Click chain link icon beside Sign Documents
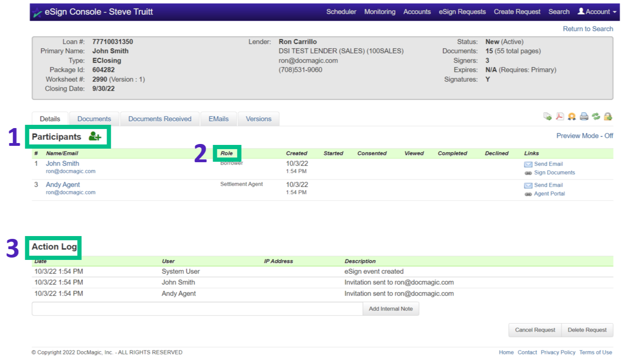Image resolution: width=623 pixels, height=359 pixels. coord(528,173)
